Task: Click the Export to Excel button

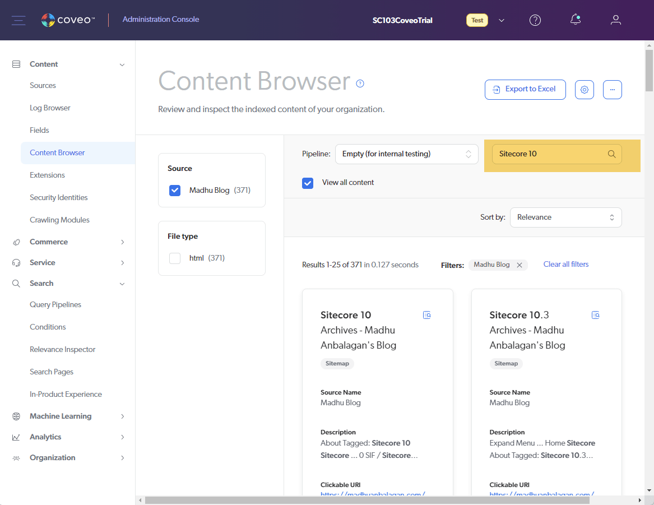Action: coord(525,90)
